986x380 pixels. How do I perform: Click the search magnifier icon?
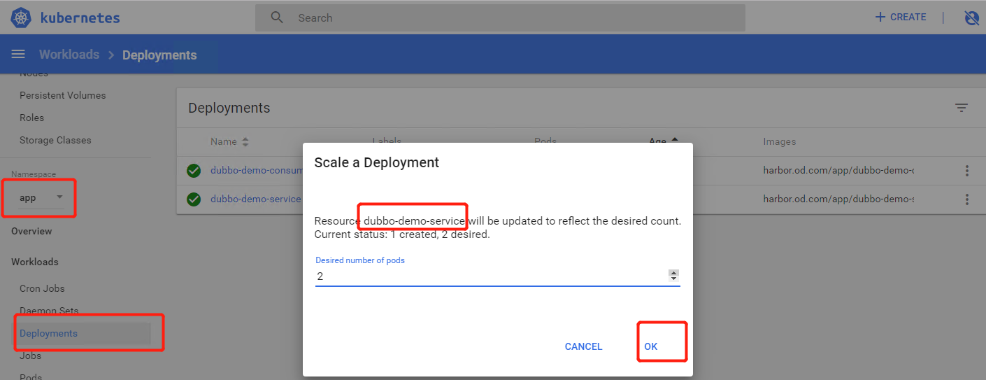pyautogui.click(x=277, y=17)
